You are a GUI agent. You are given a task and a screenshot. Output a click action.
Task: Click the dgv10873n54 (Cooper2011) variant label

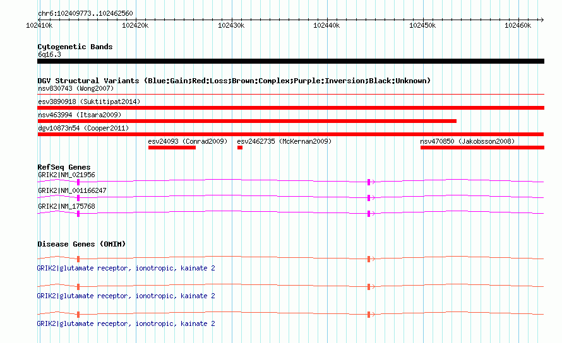tap(83, 128)
